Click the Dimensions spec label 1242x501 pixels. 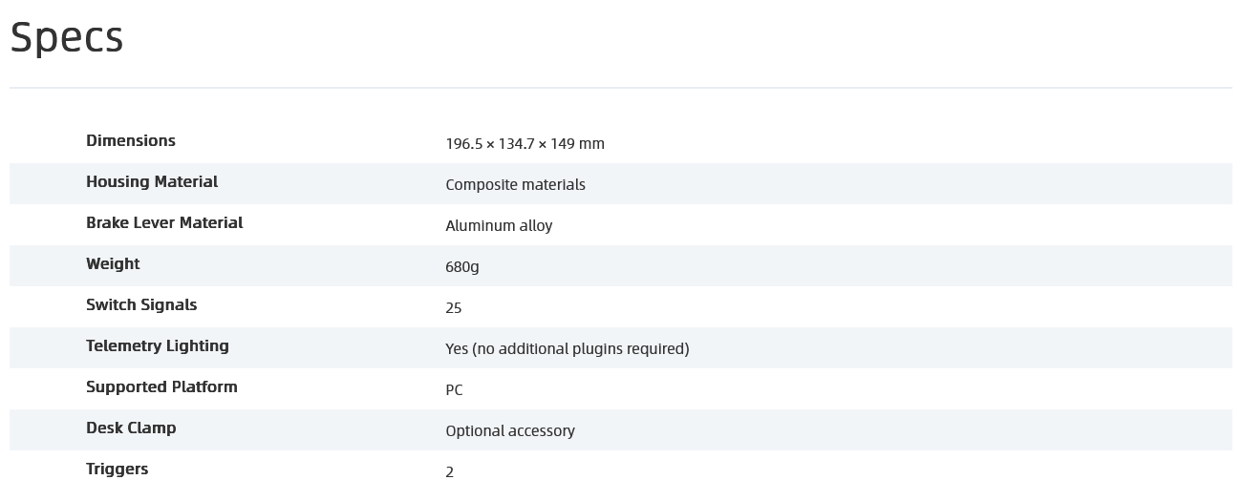[x=131, y=141]
